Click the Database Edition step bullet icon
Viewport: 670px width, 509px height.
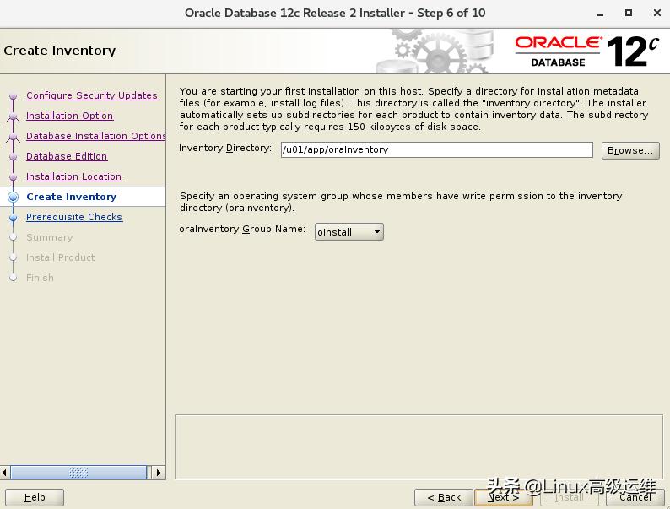pyautogui.click(x=14, y=157)
